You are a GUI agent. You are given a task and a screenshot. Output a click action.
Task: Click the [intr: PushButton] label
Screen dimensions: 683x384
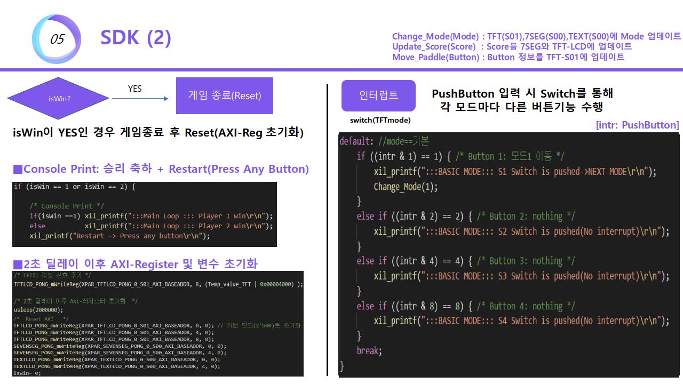click(637, 125)
